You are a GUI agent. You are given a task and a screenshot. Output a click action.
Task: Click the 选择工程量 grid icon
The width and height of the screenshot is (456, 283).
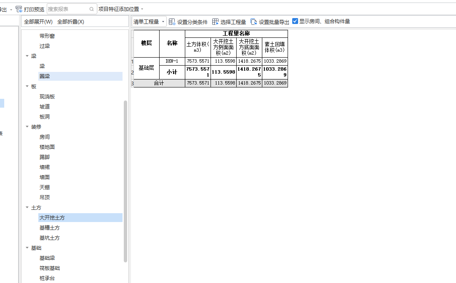pyautogui.click(x=215, y=22)
